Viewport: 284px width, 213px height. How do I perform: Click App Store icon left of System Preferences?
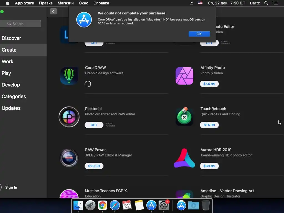point(151,206)
